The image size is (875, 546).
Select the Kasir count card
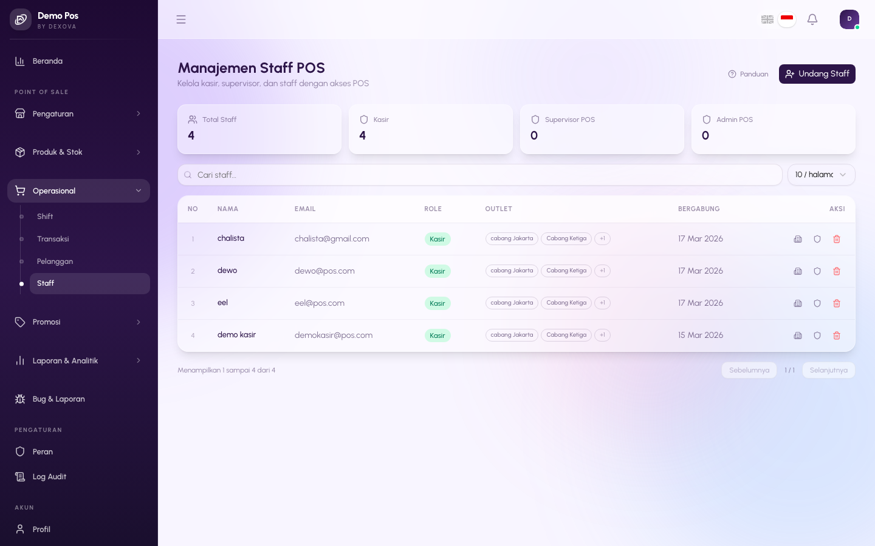[431, 129]
